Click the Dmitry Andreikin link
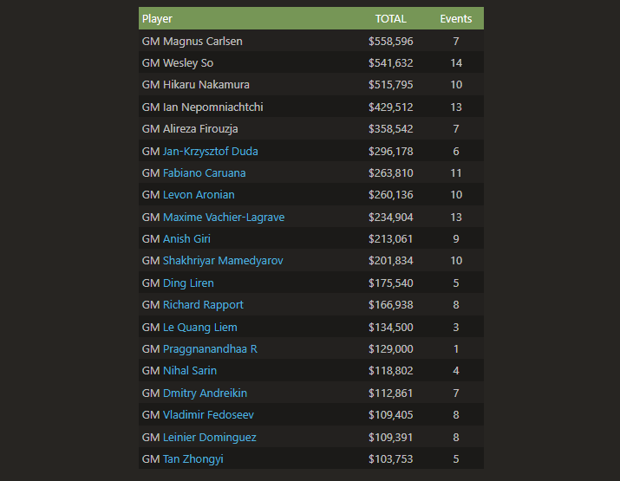The image size is (620, 481). click(205, 393)
